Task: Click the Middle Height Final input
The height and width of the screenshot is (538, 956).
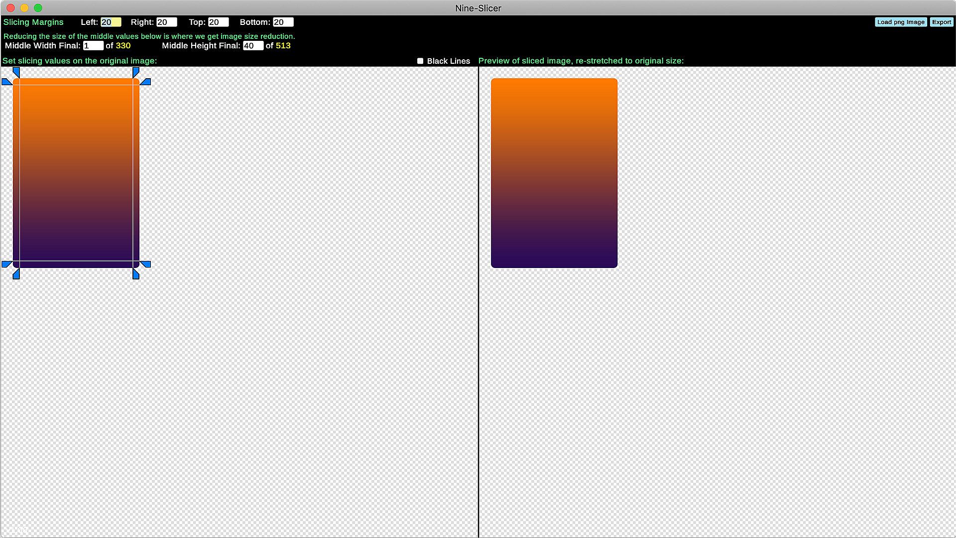Action: [x=253, y=46]
